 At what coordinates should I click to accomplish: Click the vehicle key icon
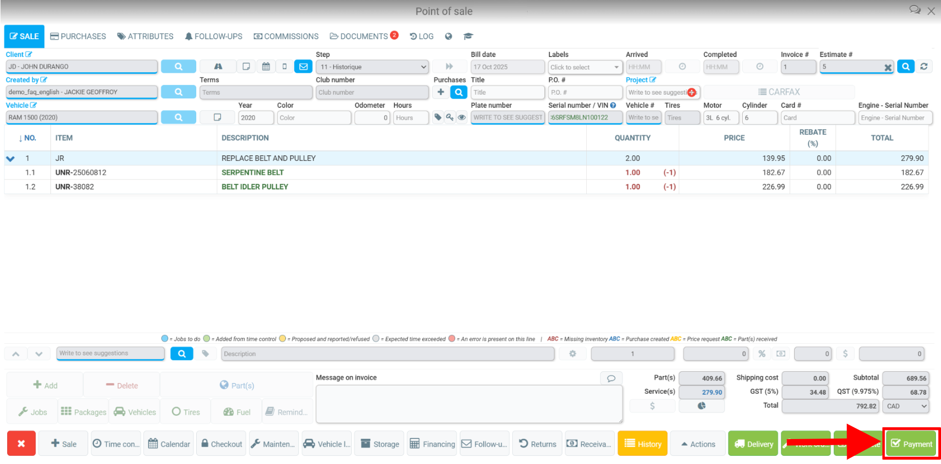(450, 118)
